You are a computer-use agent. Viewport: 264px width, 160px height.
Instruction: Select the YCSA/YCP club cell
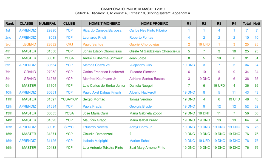69,99
